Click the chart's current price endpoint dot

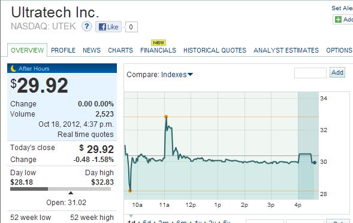(315, 163)
